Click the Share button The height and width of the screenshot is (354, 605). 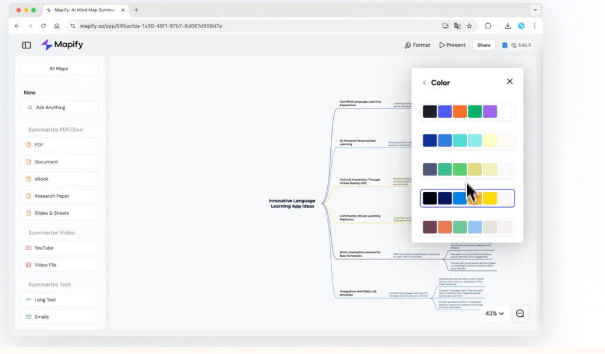tap(484, 45)
